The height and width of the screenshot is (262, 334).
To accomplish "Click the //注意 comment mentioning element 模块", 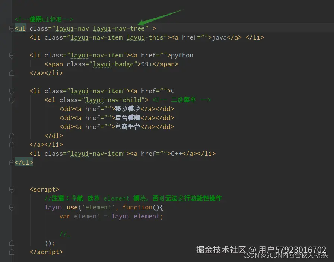I will click(x=133, y=198).
